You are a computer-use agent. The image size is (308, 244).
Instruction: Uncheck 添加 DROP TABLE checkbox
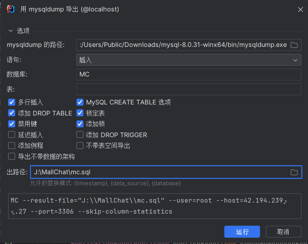pyautogui.click(x=11, y=113)
